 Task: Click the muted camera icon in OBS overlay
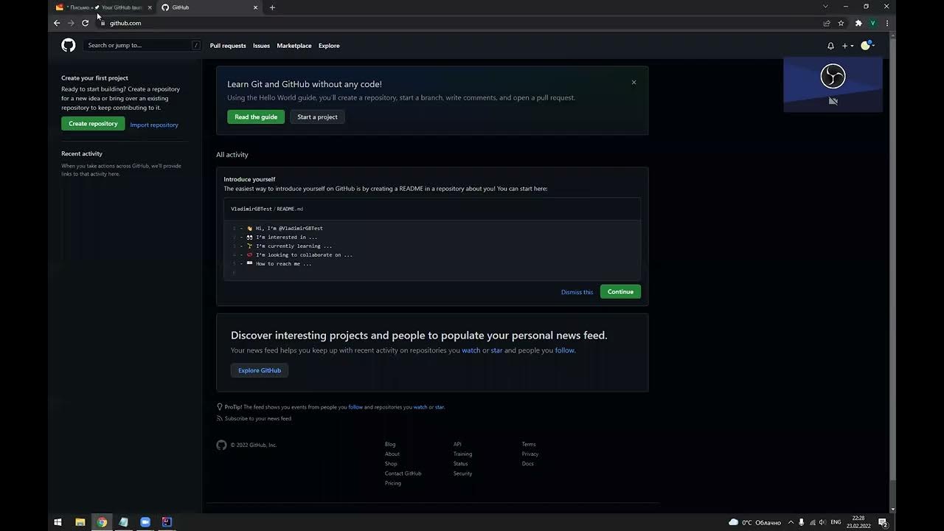(833, 101)
